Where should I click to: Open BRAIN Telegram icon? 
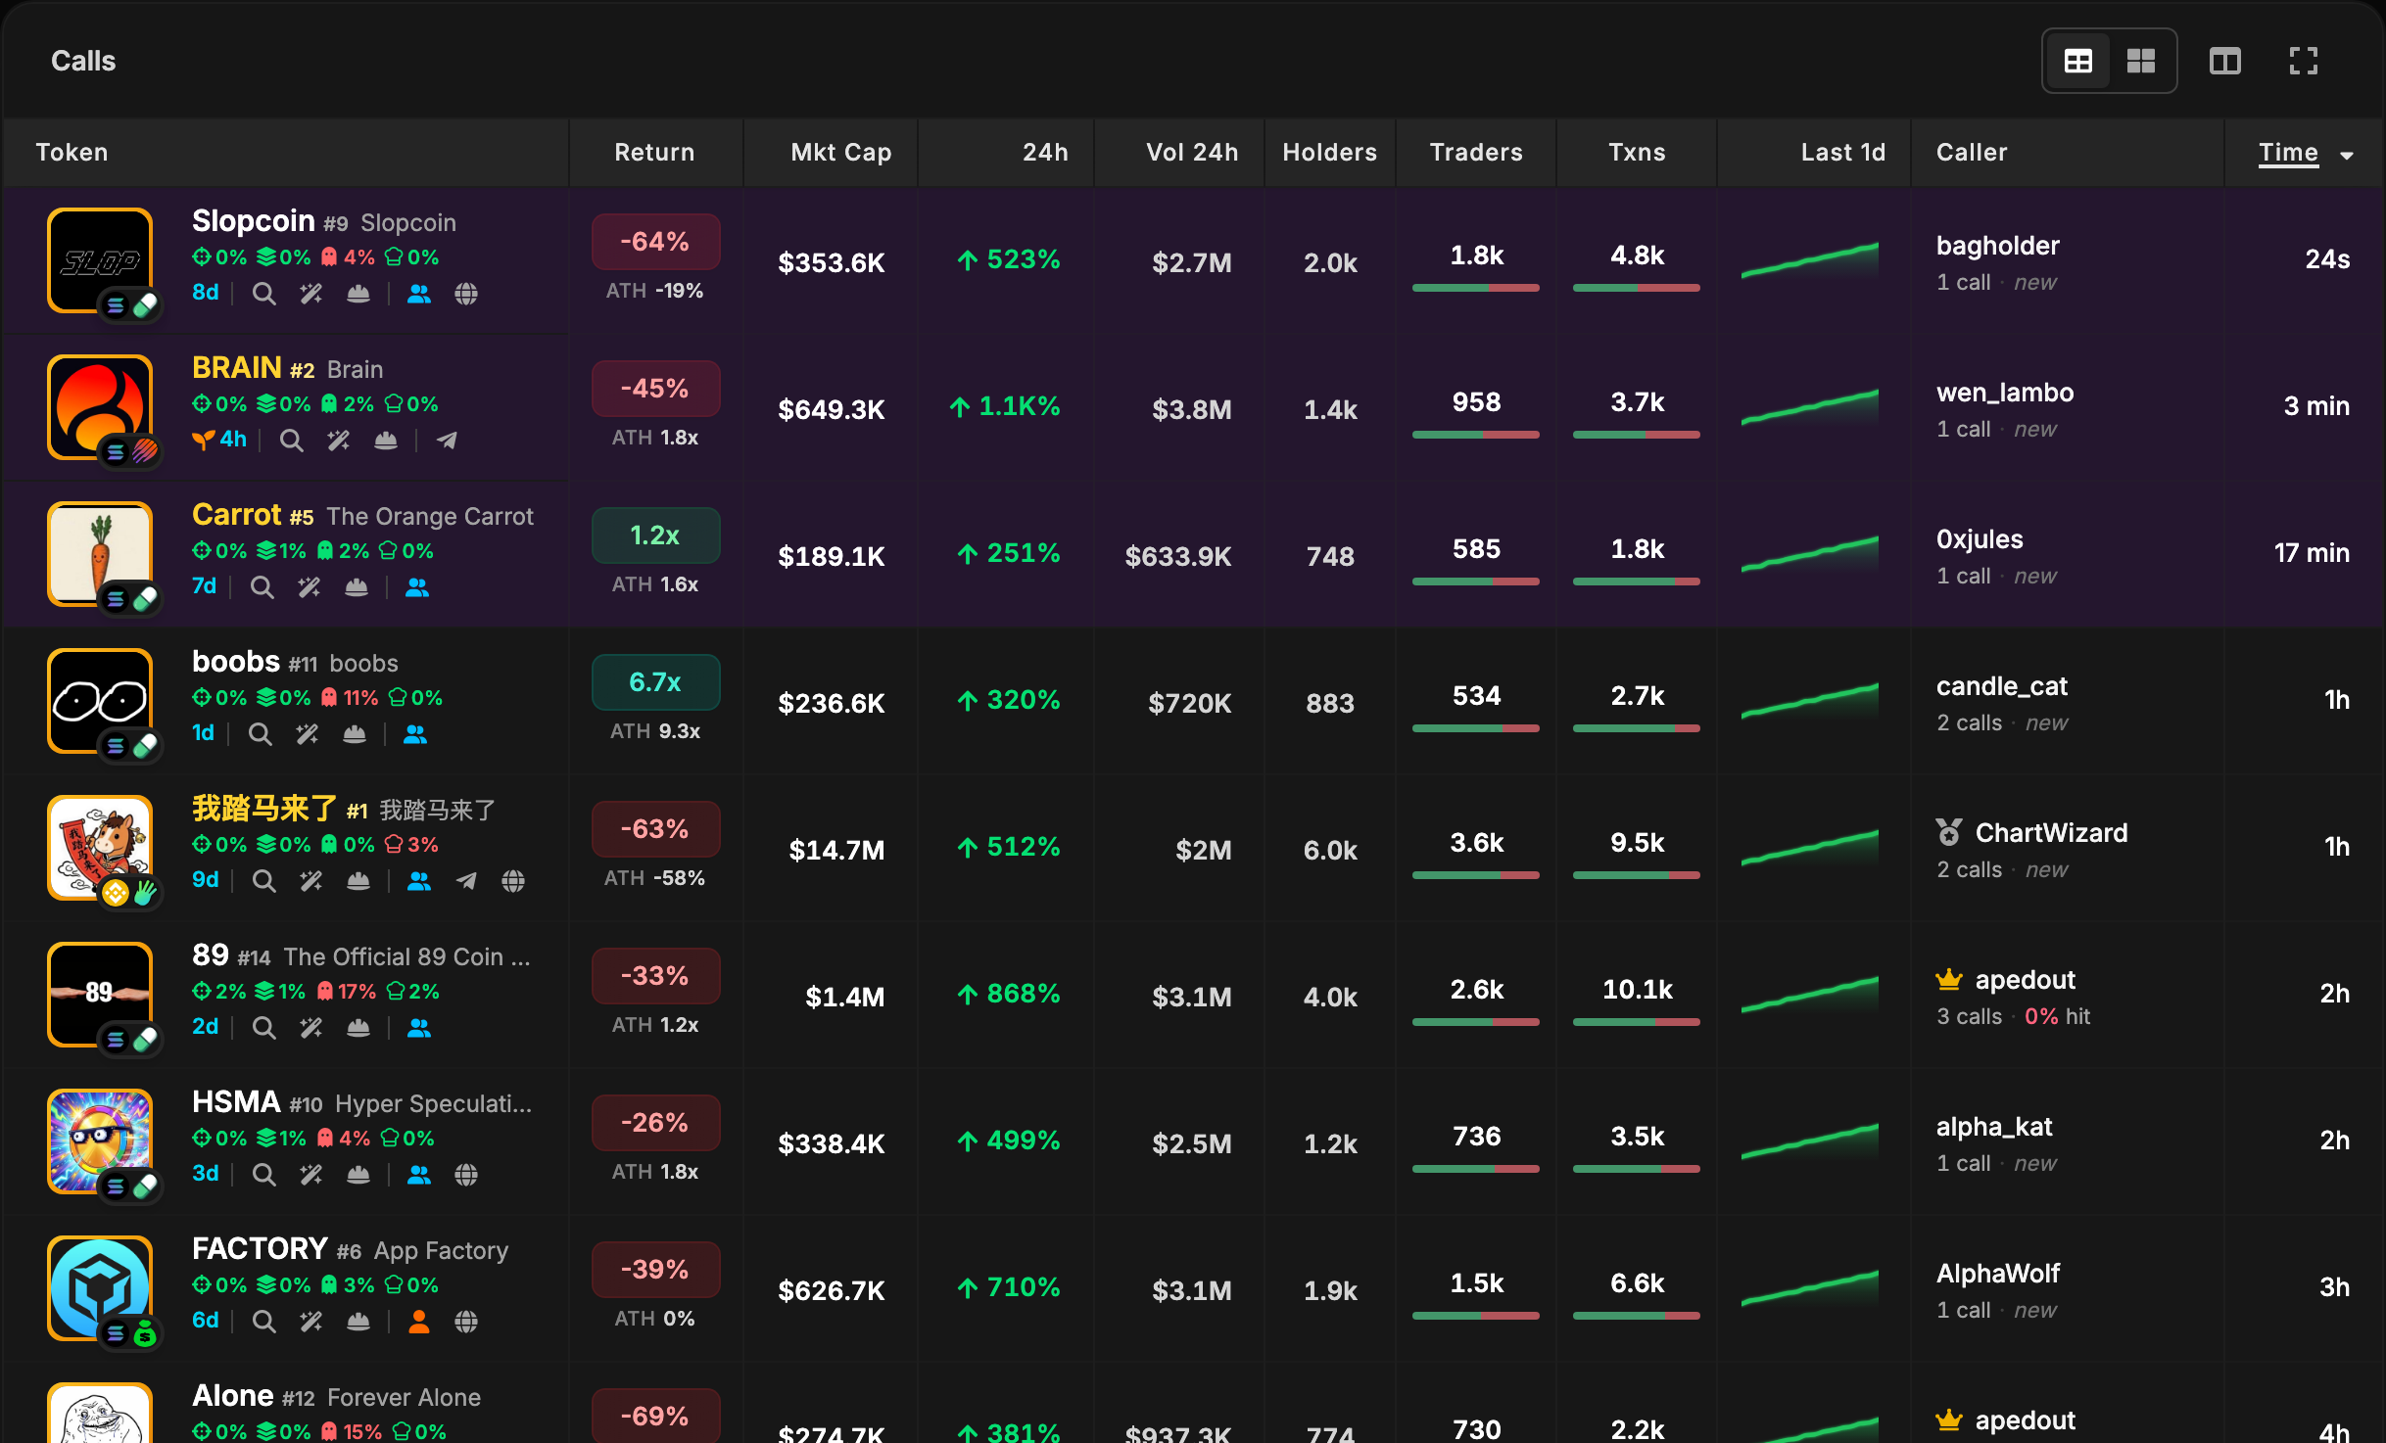[x=447, y=441]
